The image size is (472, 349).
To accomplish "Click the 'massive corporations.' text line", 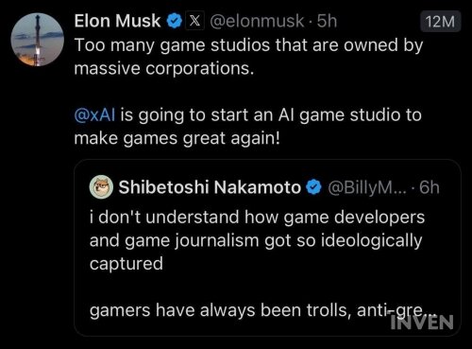I will coord(164,68).
